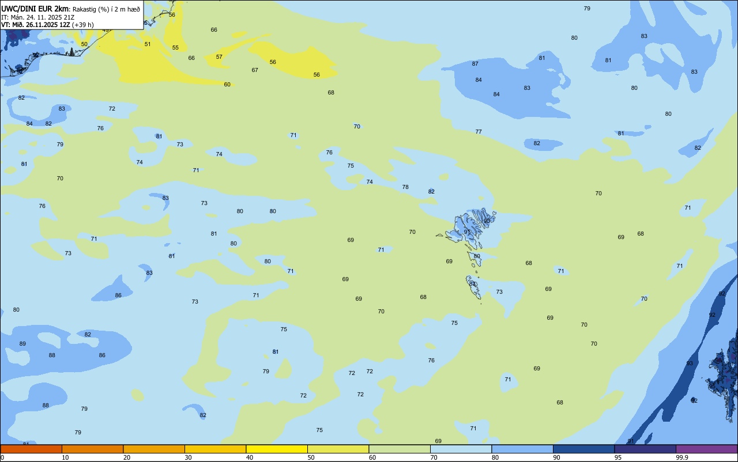738x462 pixels.
Task: Click the '20' legend tick label
Action: coord(127,457)
